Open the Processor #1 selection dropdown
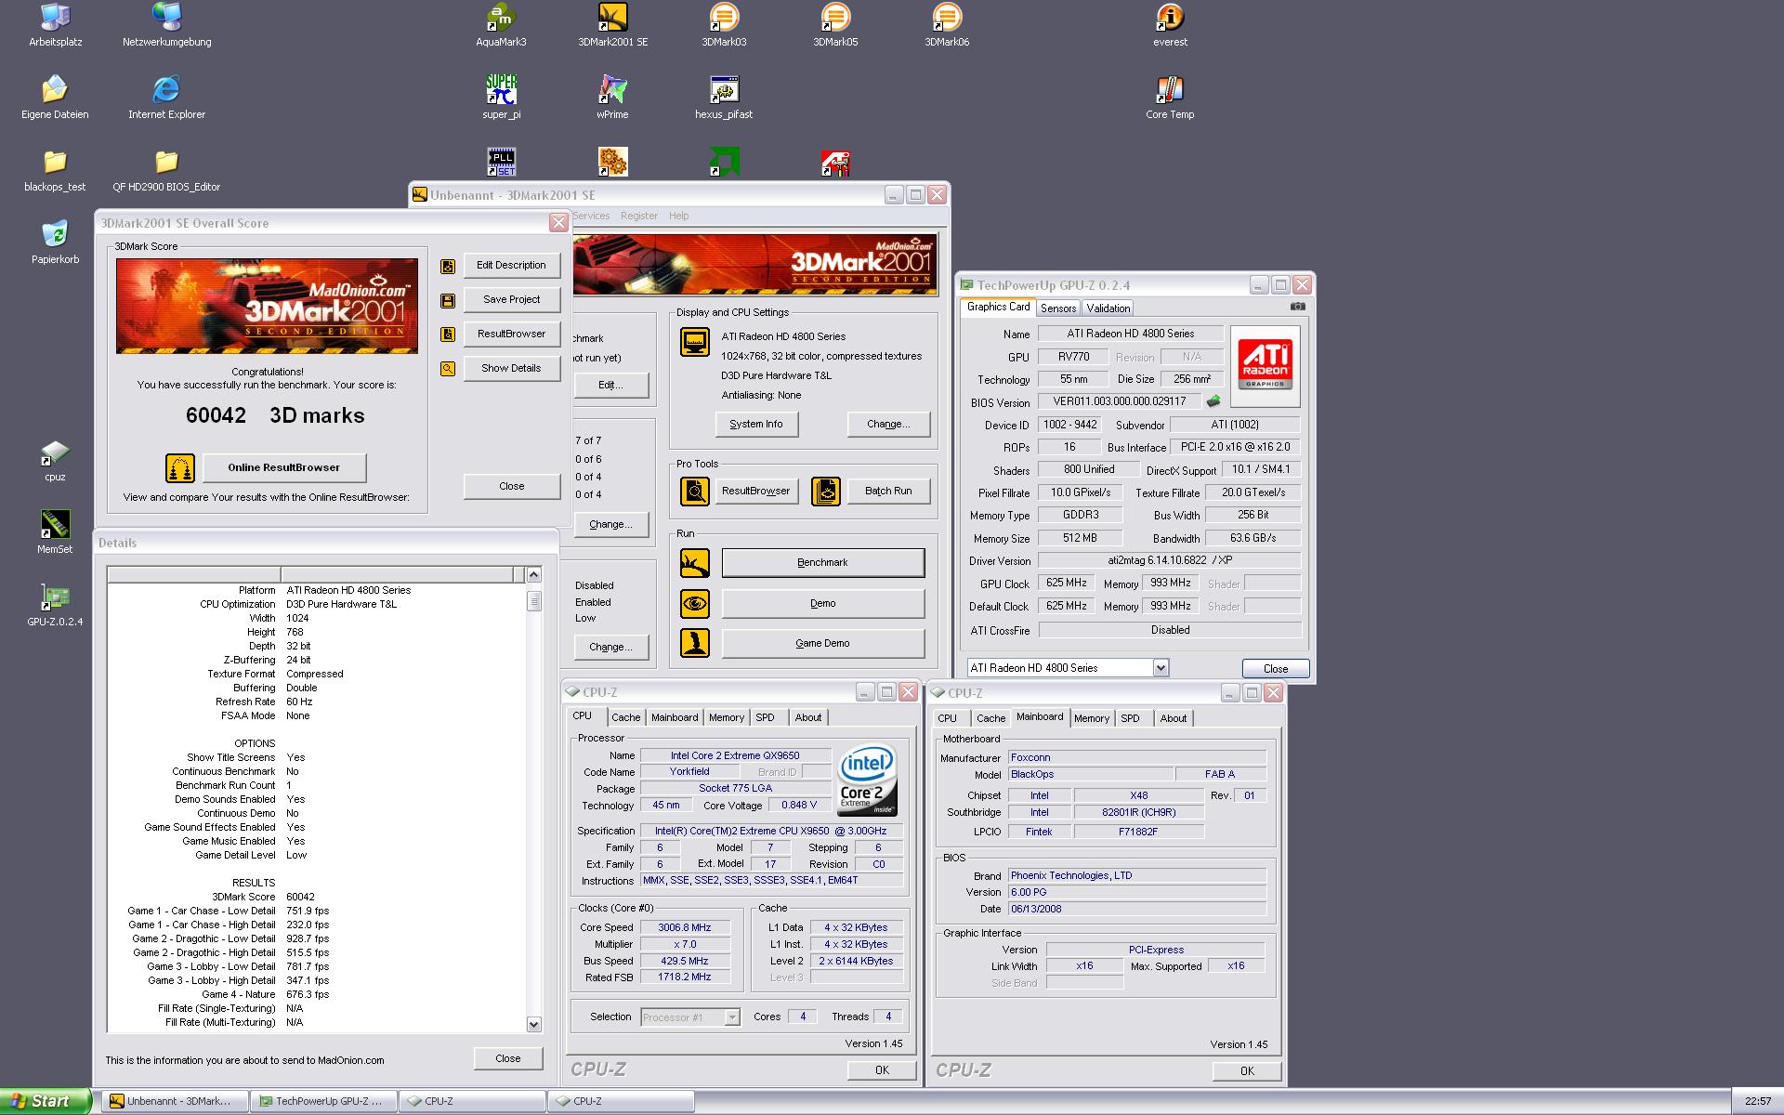 pos(731,1017)
